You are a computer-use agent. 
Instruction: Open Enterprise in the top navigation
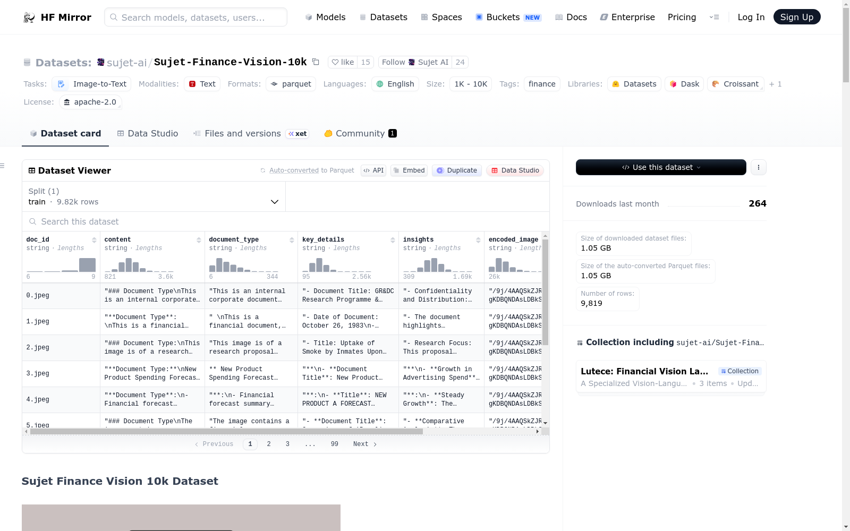[627, 17]
